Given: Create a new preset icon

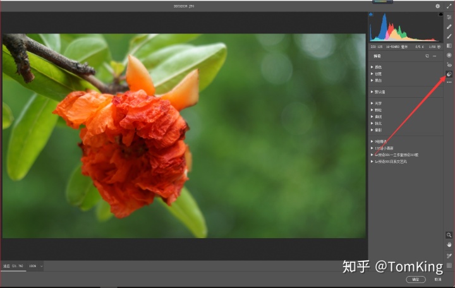Looking at the screenshot, I should pos(427,56).
